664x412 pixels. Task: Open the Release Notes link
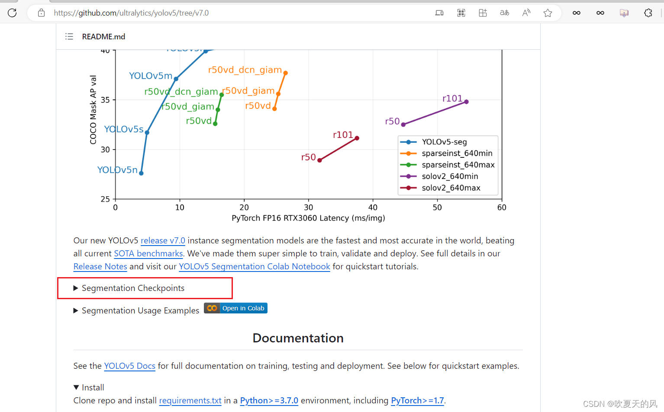pyautogui.click(x=100, y=267)
